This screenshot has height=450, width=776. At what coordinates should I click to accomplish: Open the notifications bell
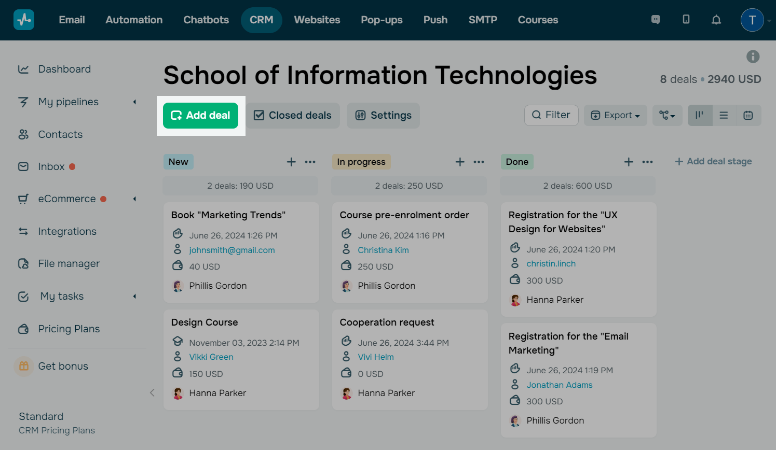716,20
